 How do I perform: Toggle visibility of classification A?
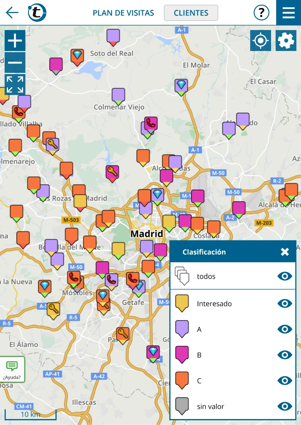click(285, 329)
